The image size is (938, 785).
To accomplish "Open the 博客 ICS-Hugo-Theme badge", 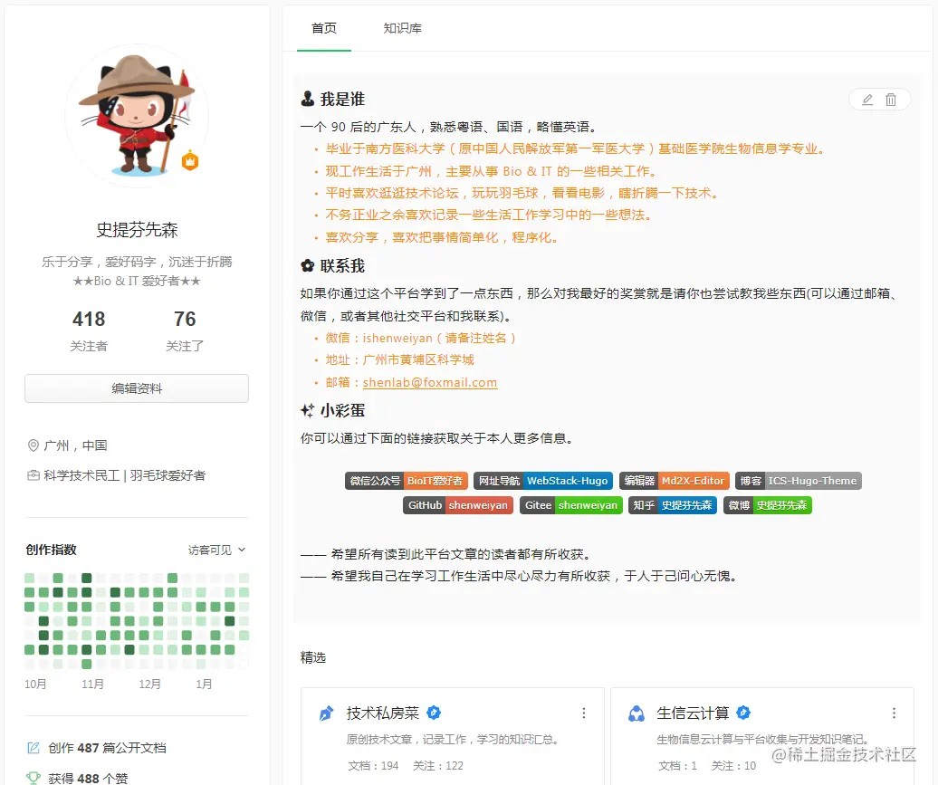I will (798, 481).
